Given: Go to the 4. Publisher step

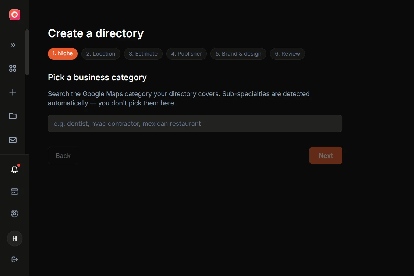Looking at the screenshot, I should click(x=187, y=54).
